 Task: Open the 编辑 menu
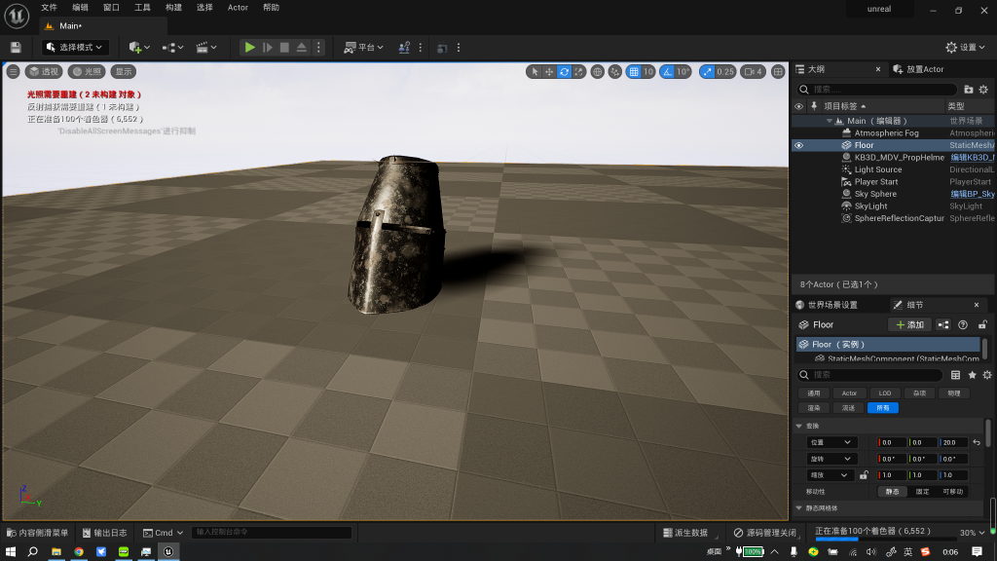coord(80,8)
